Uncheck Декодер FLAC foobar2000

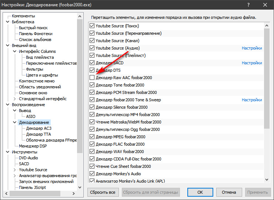(92, 144)
